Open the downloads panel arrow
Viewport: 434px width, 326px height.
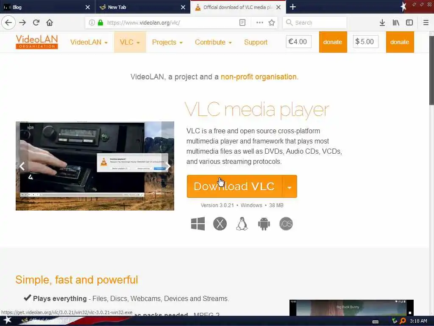tap(382, 22)
